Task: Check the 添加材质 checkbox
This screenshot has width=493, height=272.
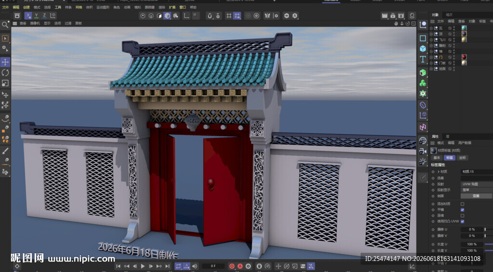Action: pyautogui.click(x=462, y=204)
